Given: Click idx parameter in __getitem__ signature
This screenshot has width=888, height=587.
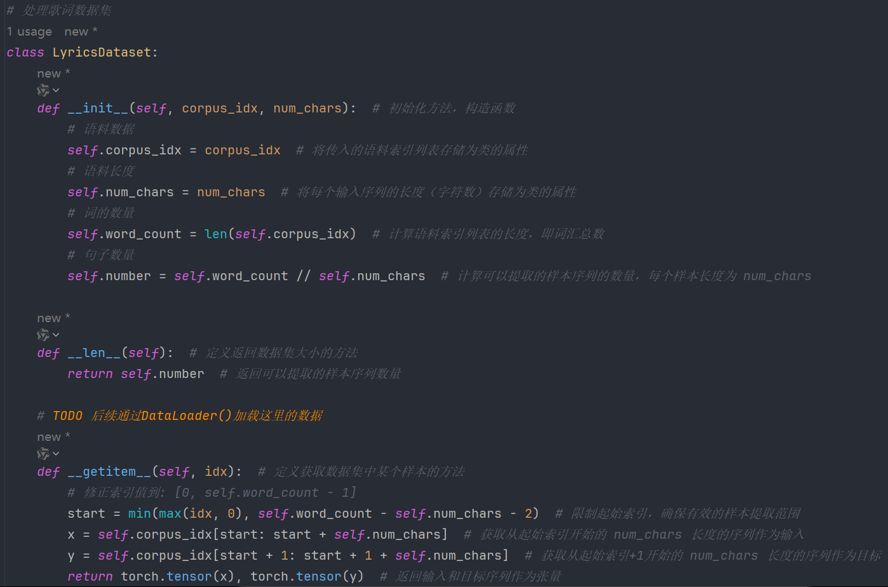Looking at the screenshot, I should [x=216, y=472].
